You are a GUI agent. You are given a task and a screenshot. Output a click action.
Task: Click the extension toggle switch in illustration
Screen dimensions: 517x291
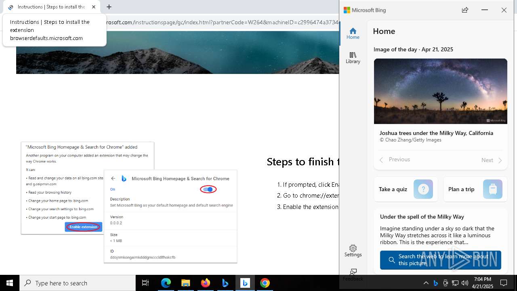[208, 189]
